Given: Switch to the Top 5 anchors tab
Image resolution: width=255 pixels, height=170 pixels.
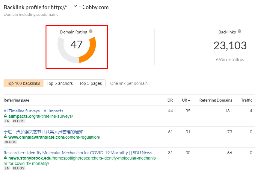Looking at the screenshot, I should click(x=60, y=83).
